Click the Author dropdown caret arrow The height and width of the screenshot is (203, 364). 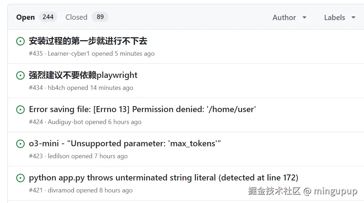pos(304,17)
